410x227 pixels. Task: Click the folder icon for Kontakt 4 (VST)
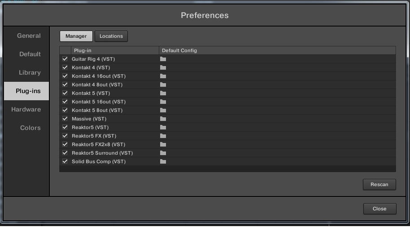[163, 67]
